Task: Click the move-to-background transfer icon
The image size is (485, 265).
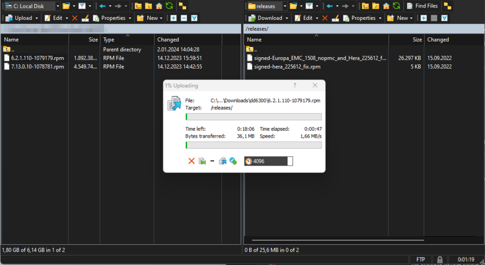Action: click(x=222, y=161)
